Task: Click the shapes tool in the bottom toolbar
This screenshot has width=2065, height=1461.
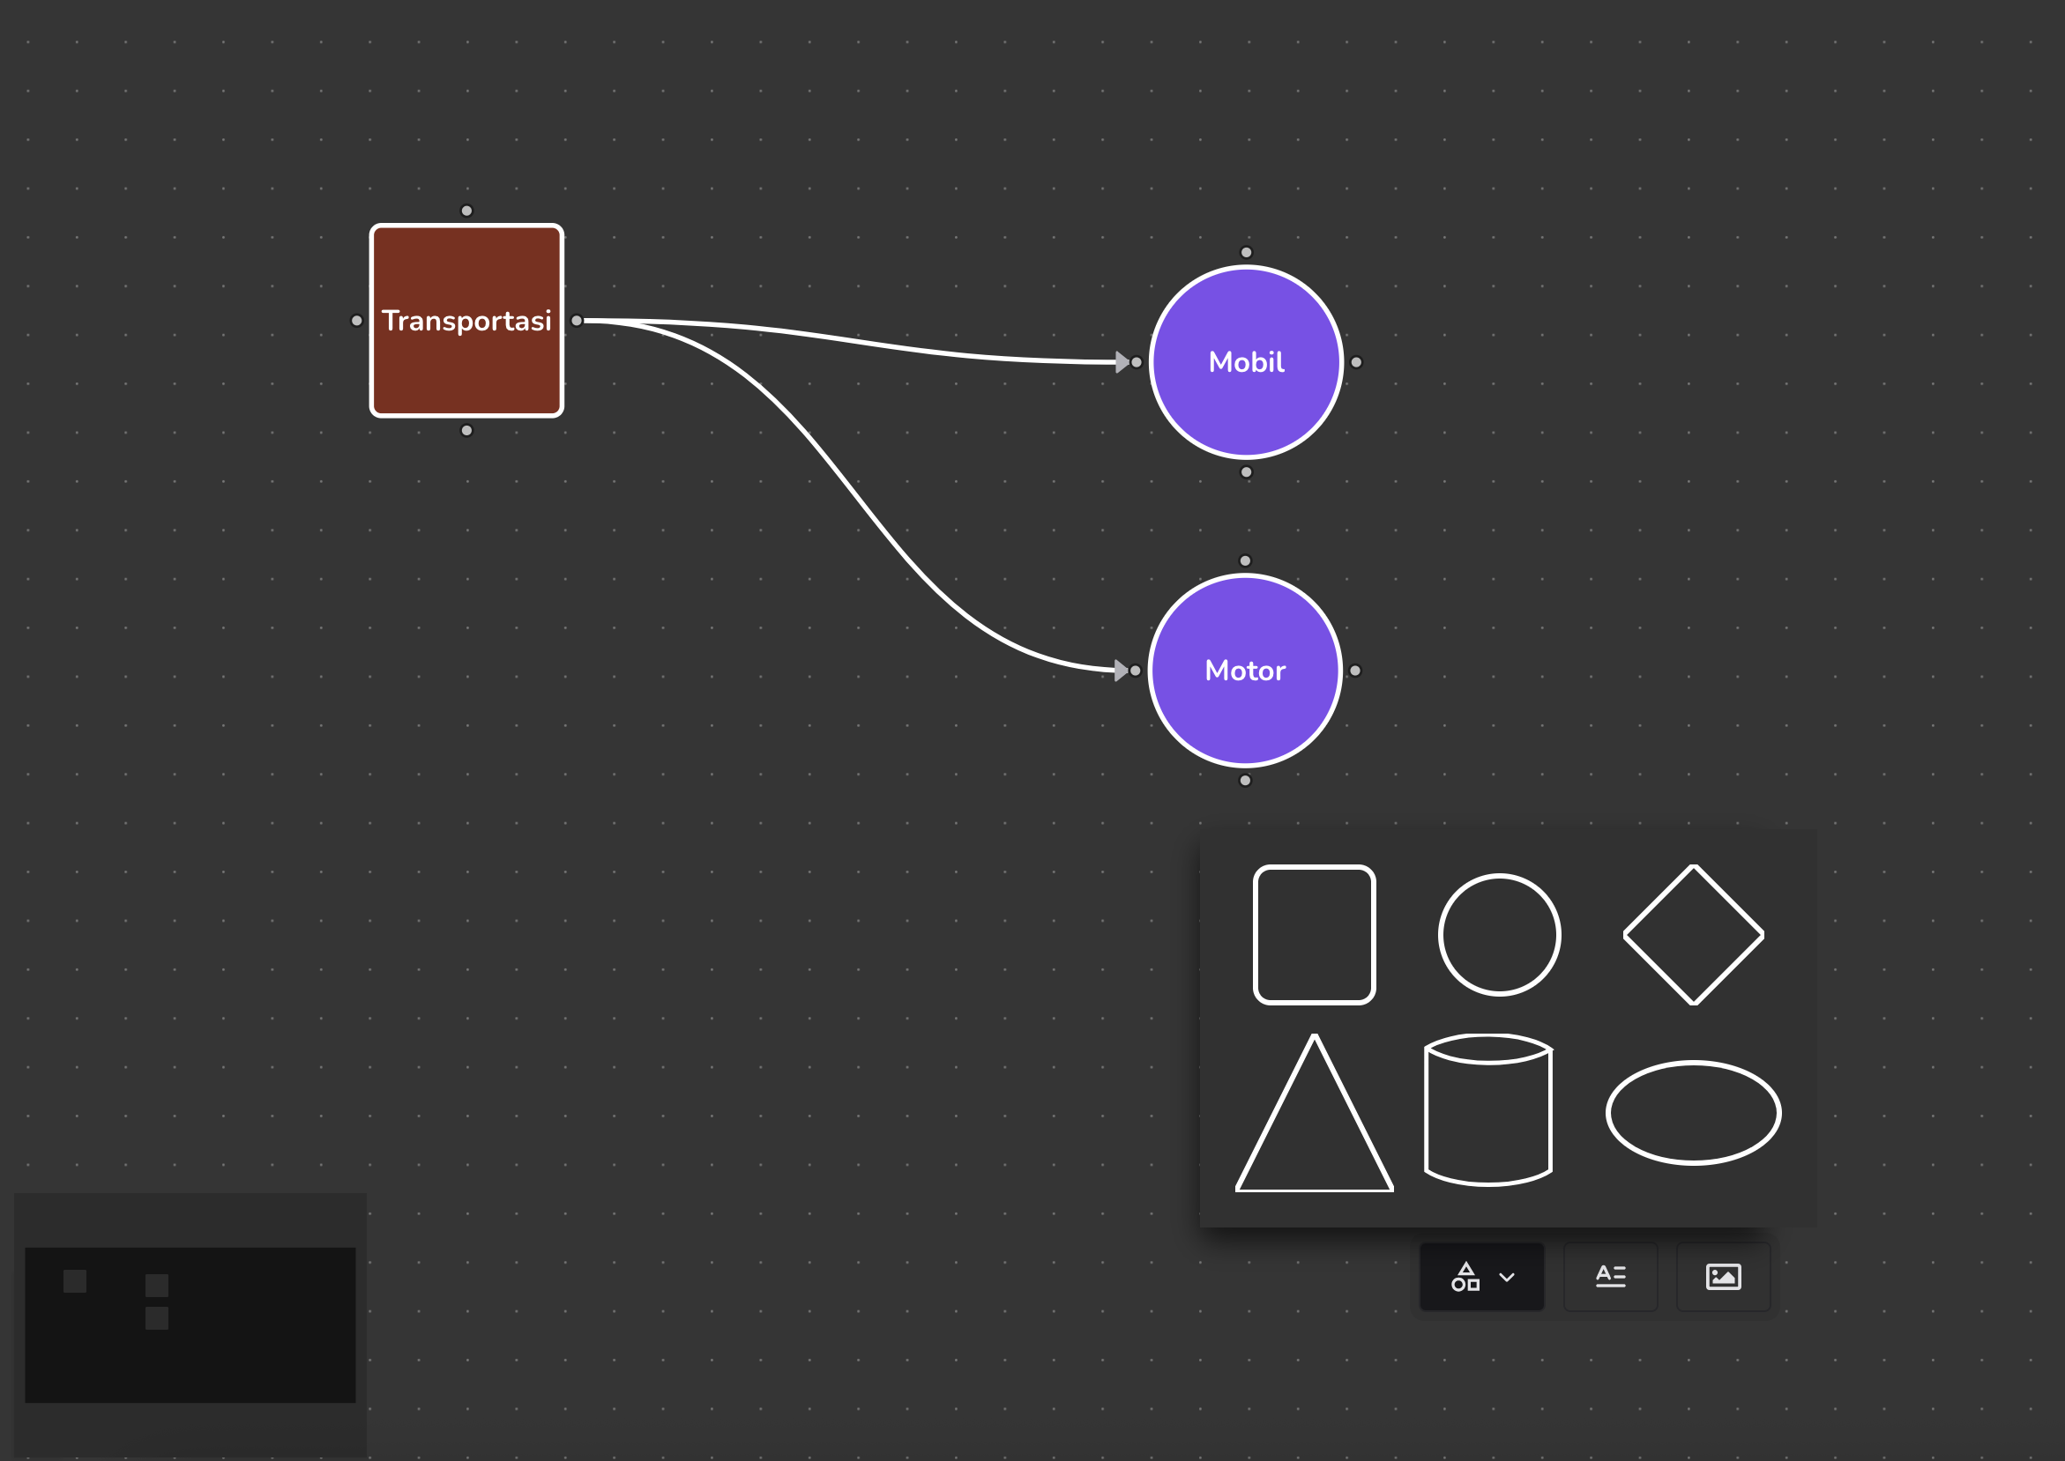Action: click(1465, 1277)
